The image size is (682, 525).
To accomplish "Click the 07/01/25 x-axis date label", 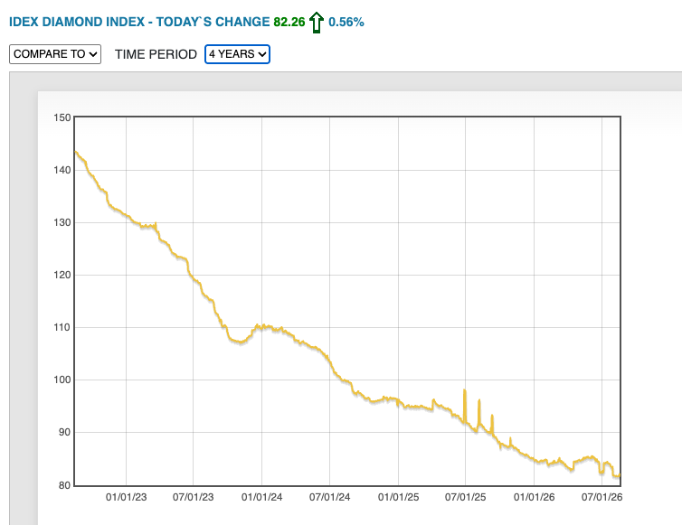I will tap(466, 497).
